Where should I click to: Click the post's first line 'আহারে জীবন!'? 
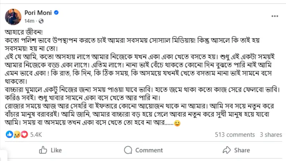pos(24,32)
